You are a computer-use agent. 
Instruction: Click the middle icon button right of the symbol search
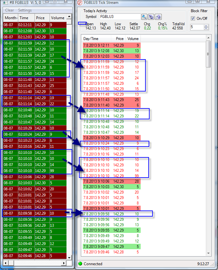tap(151, 17)
